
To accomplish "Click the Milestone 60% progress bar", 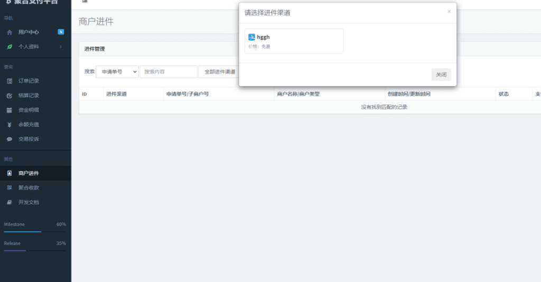I will tap(35, 232).
